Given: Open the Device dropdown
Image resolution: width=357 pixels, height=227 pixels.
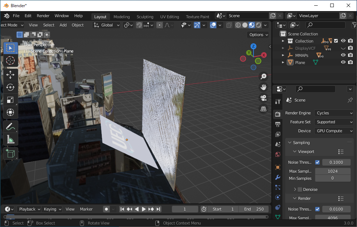Looking at the screenshot, I should (334, 131).
